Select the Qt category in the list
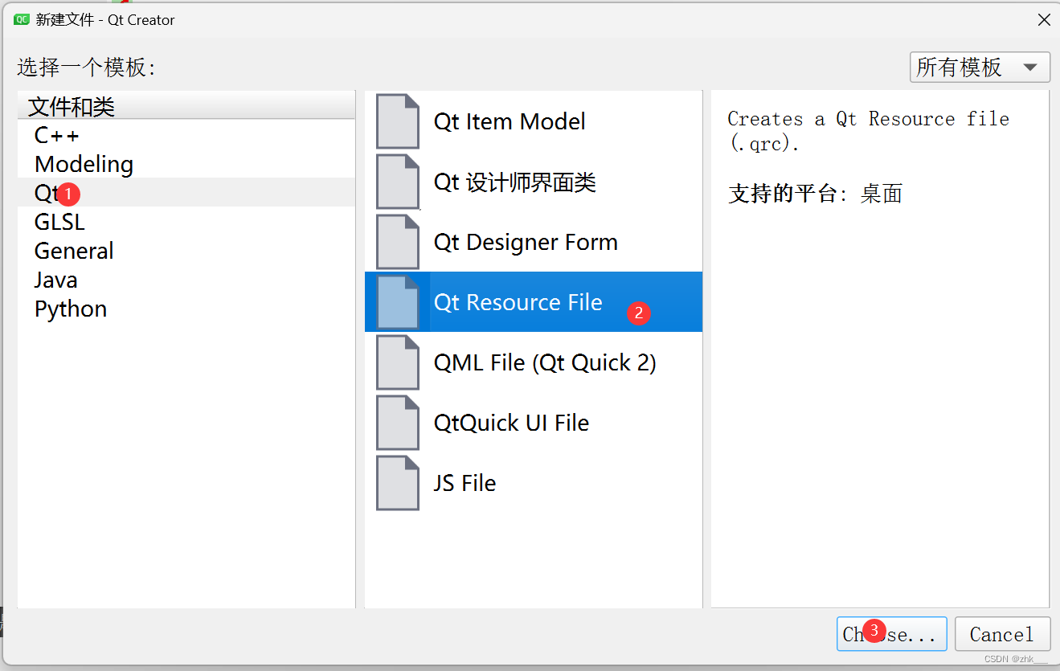This screenshot has height=671, width=1060. 186,193
